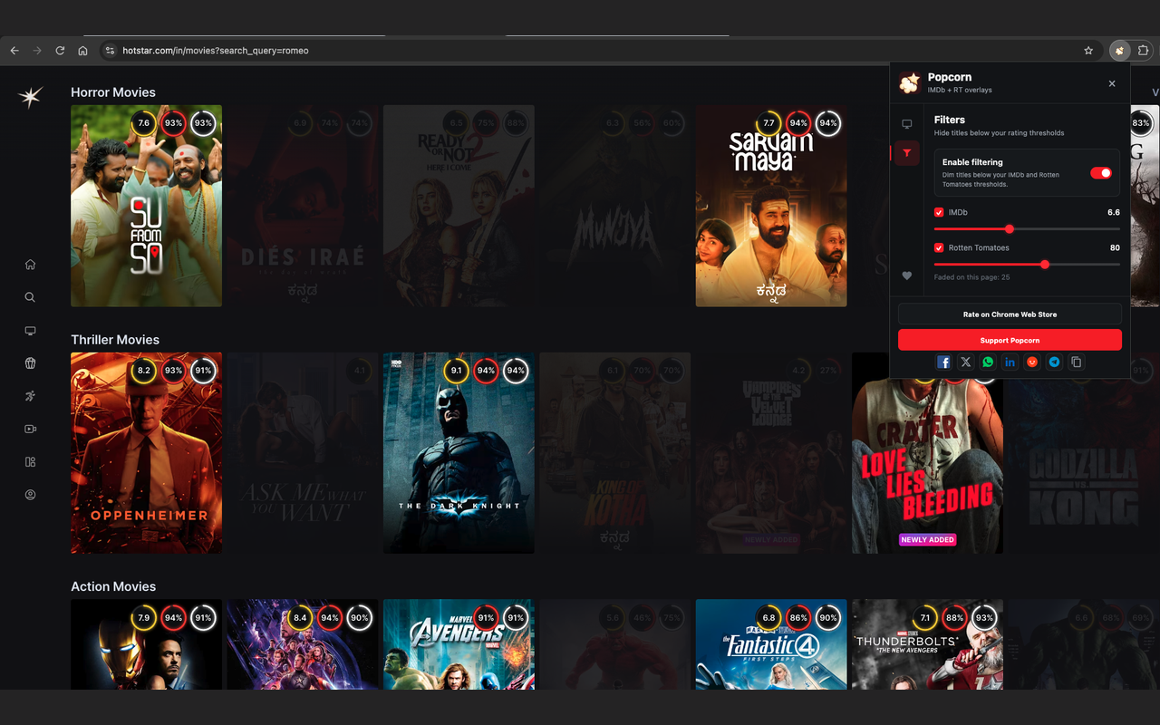
Task: Share Popcorn on Reddit
Action: pos(1032,362)
